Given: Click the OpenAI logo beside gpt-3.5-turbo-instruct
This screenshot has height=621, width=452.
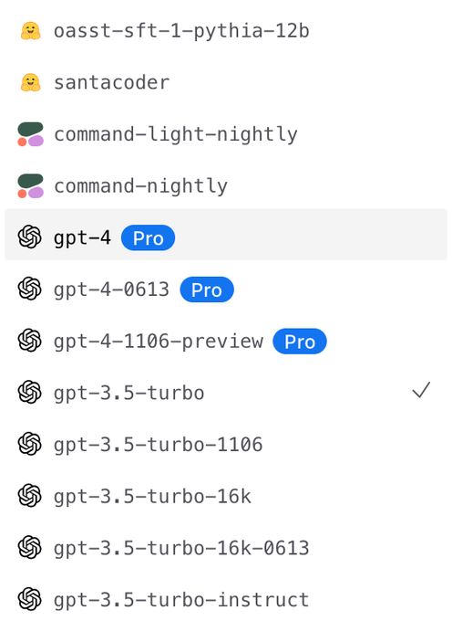Looking at the screenshot, I should [x=30, y=600].
